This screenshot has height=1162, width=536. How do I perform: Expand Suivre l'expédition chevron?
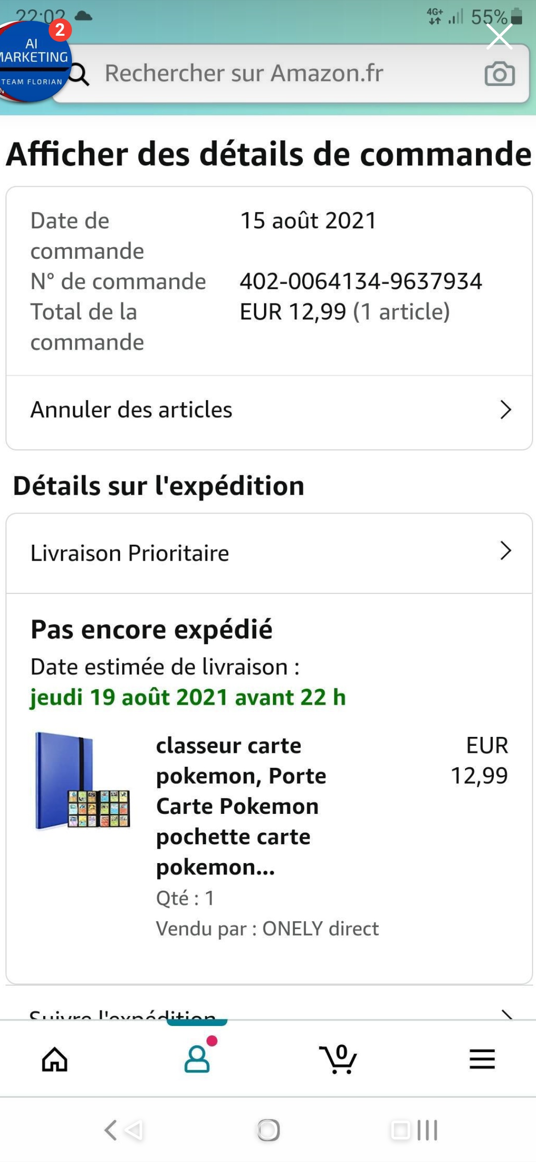[506, 1014]
